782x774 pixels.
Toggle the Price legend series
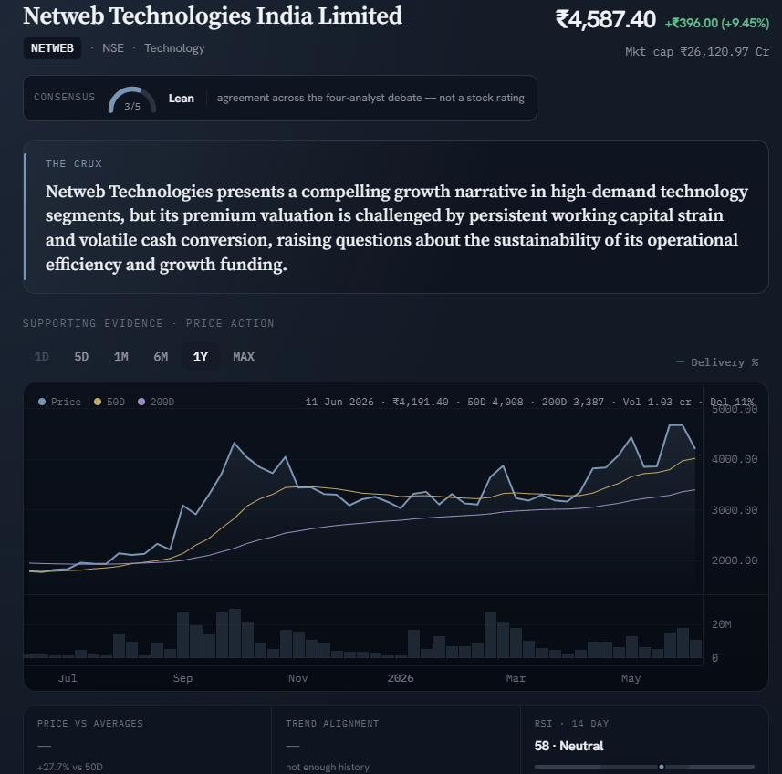(x=59, y=402)
